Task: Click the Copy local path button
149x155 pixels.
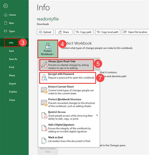Action: 108,32
